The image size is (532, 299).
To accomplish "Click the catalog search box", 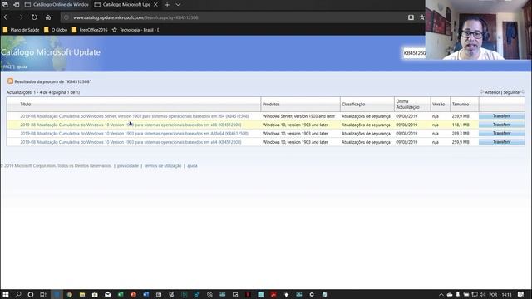I will [x=414, y=53].
